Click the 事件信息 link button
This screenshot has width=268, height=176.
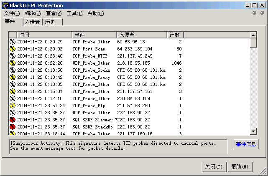point(246,144)
